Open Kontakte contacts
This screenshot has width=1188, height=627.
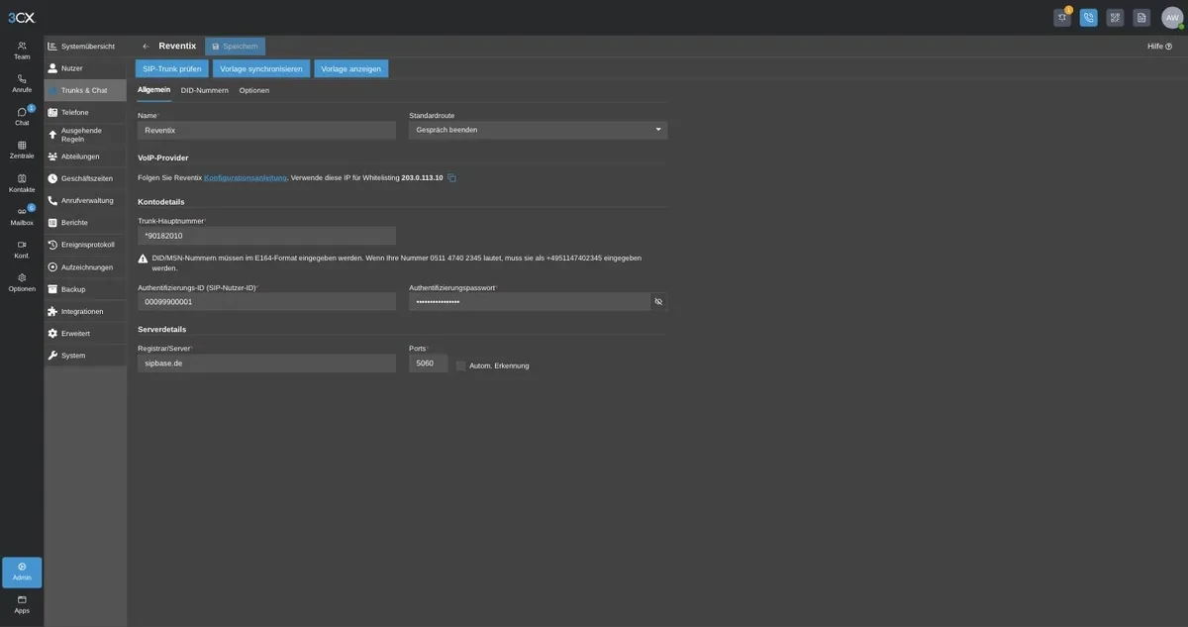tap(22, 183)
